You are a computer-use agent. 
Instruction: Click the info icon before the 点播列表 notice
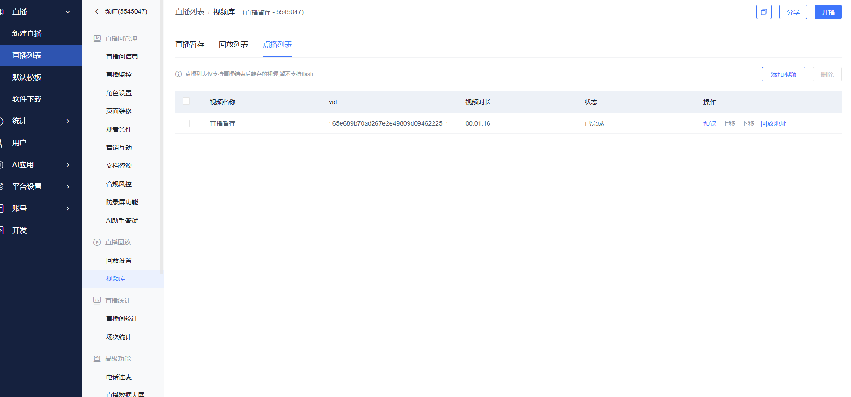(178, 74)
